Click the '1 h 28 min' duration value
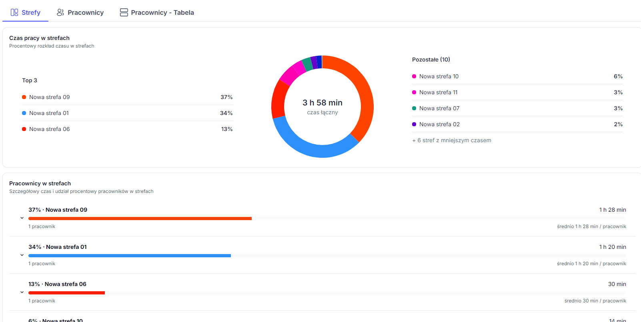Viewport: 641px width, 322px height. [x=613, y=210]
